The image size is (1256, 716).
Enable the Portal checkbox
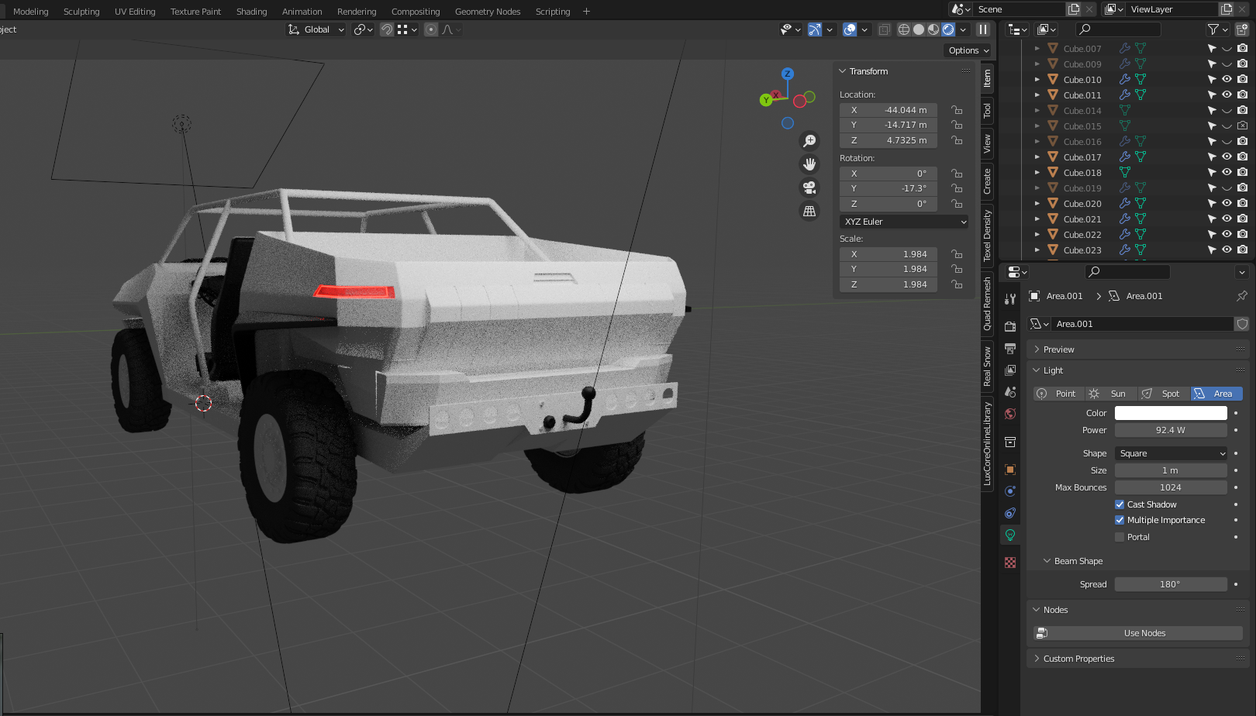coord(1120,537)
